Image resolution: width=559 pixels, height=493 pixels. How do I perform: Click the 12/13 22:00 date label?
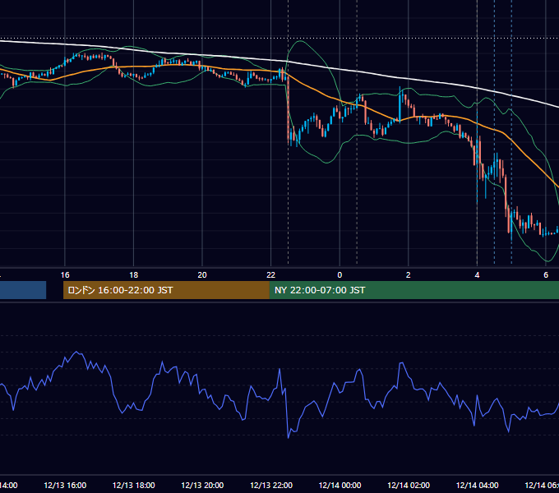point(271,485)
